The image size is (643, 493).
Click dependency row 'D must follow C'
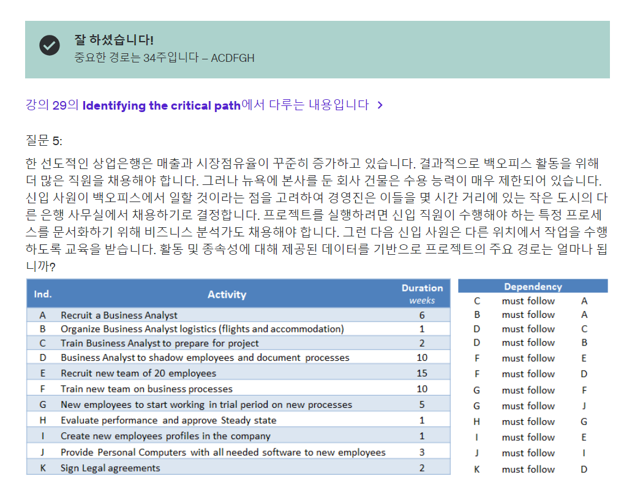pyautogui.click(x=531, y=329)
